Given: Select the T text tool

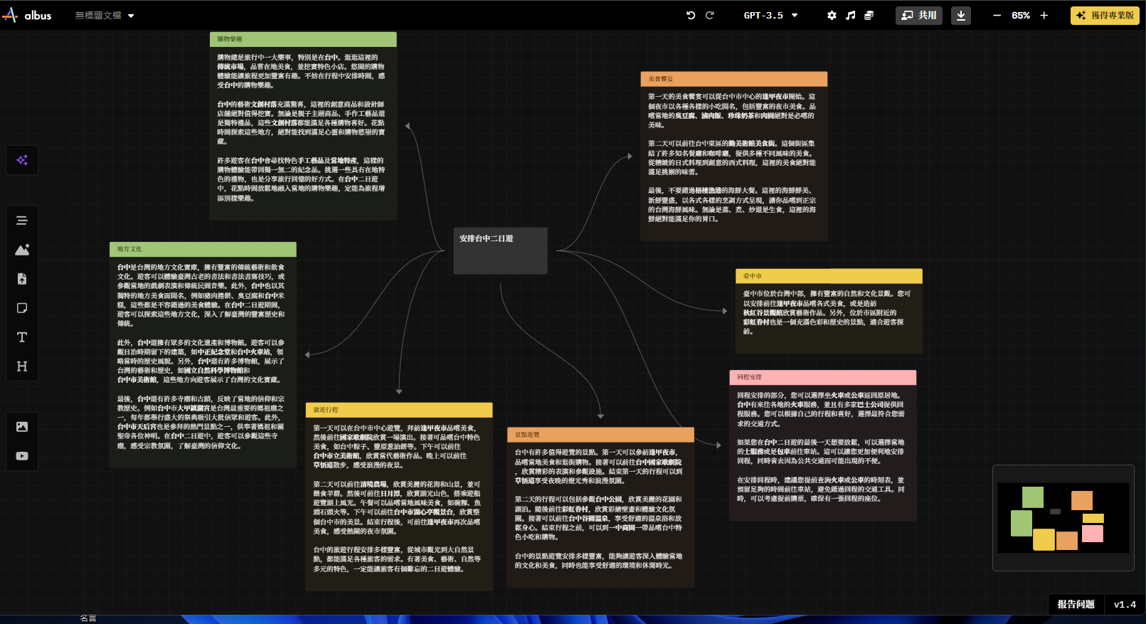Looking at the screenshot, I should 22,337.
